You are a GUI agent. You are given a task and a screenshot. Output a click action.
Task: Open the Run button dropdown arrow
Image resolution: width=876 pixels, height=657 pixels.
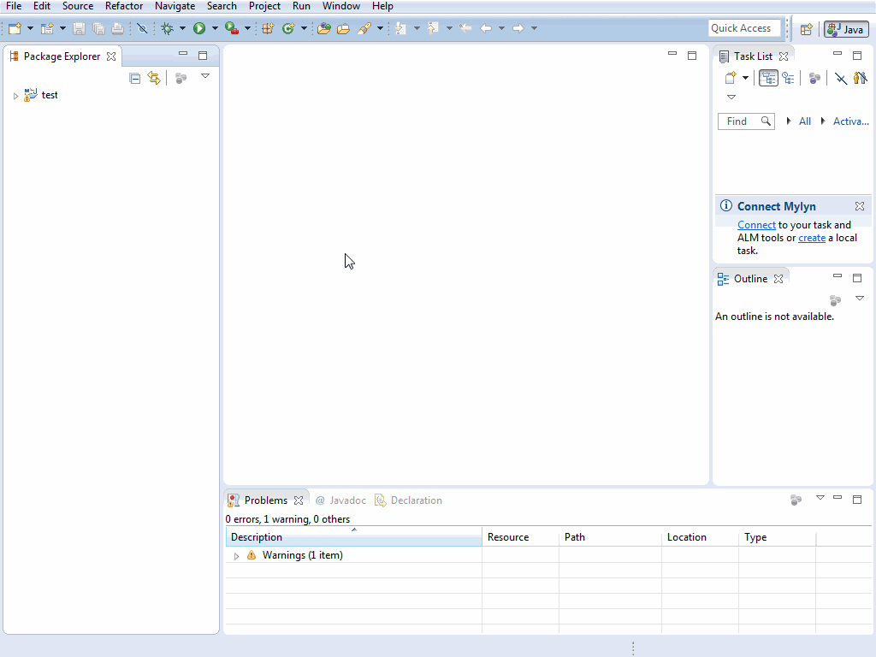click(215, 28)
